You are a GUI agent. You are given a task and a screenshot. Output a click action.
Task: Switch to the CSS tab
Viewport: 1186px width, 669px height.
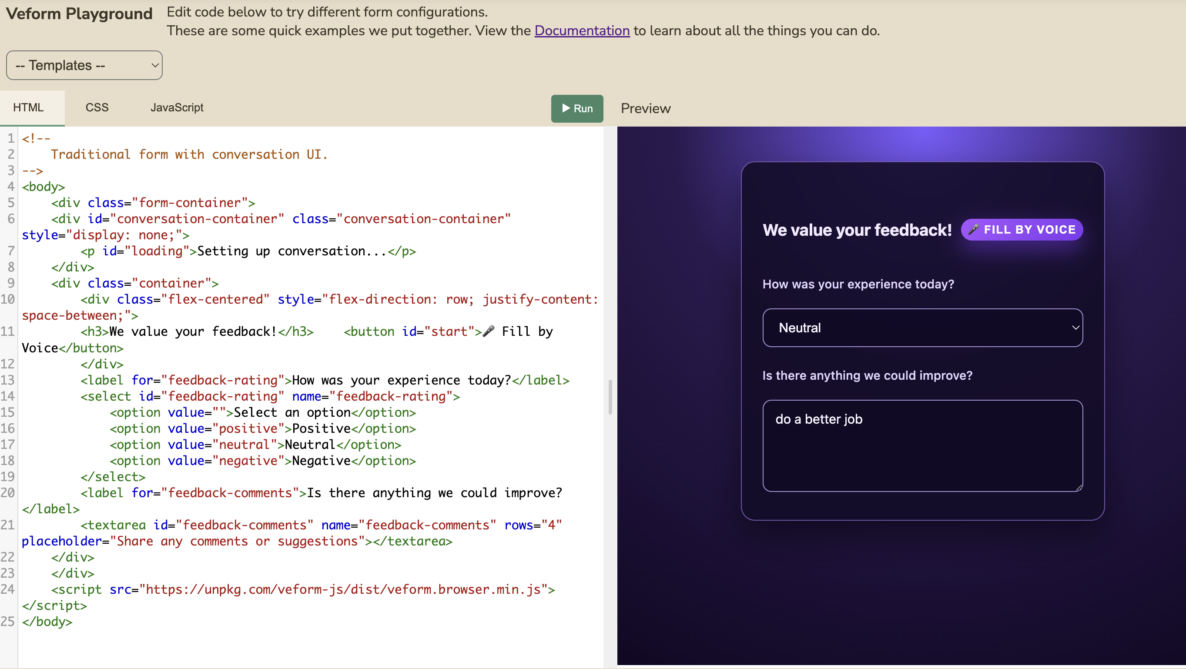(97, 107)
